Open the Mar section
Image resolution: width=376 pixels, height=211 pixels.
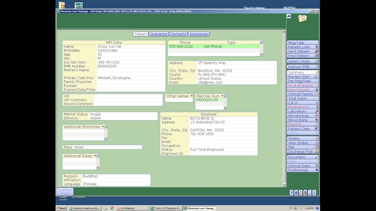tap(303, 147)
